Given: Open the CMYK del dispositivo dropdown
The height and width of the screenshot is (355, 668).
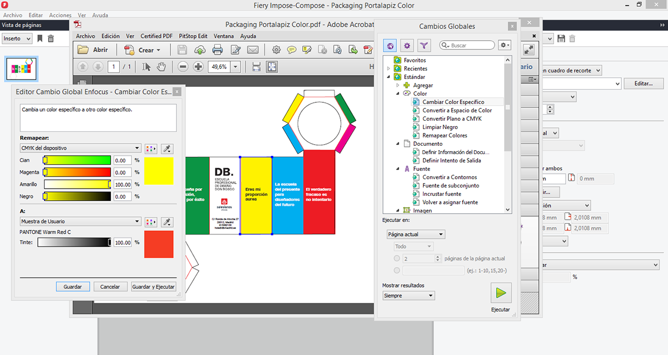Looking at the screenshot, I should [80, 149].
